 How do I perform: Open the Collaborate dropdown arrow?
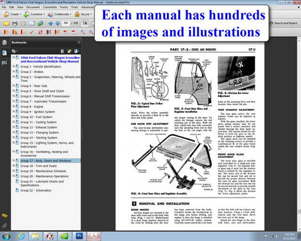[70, 14]
